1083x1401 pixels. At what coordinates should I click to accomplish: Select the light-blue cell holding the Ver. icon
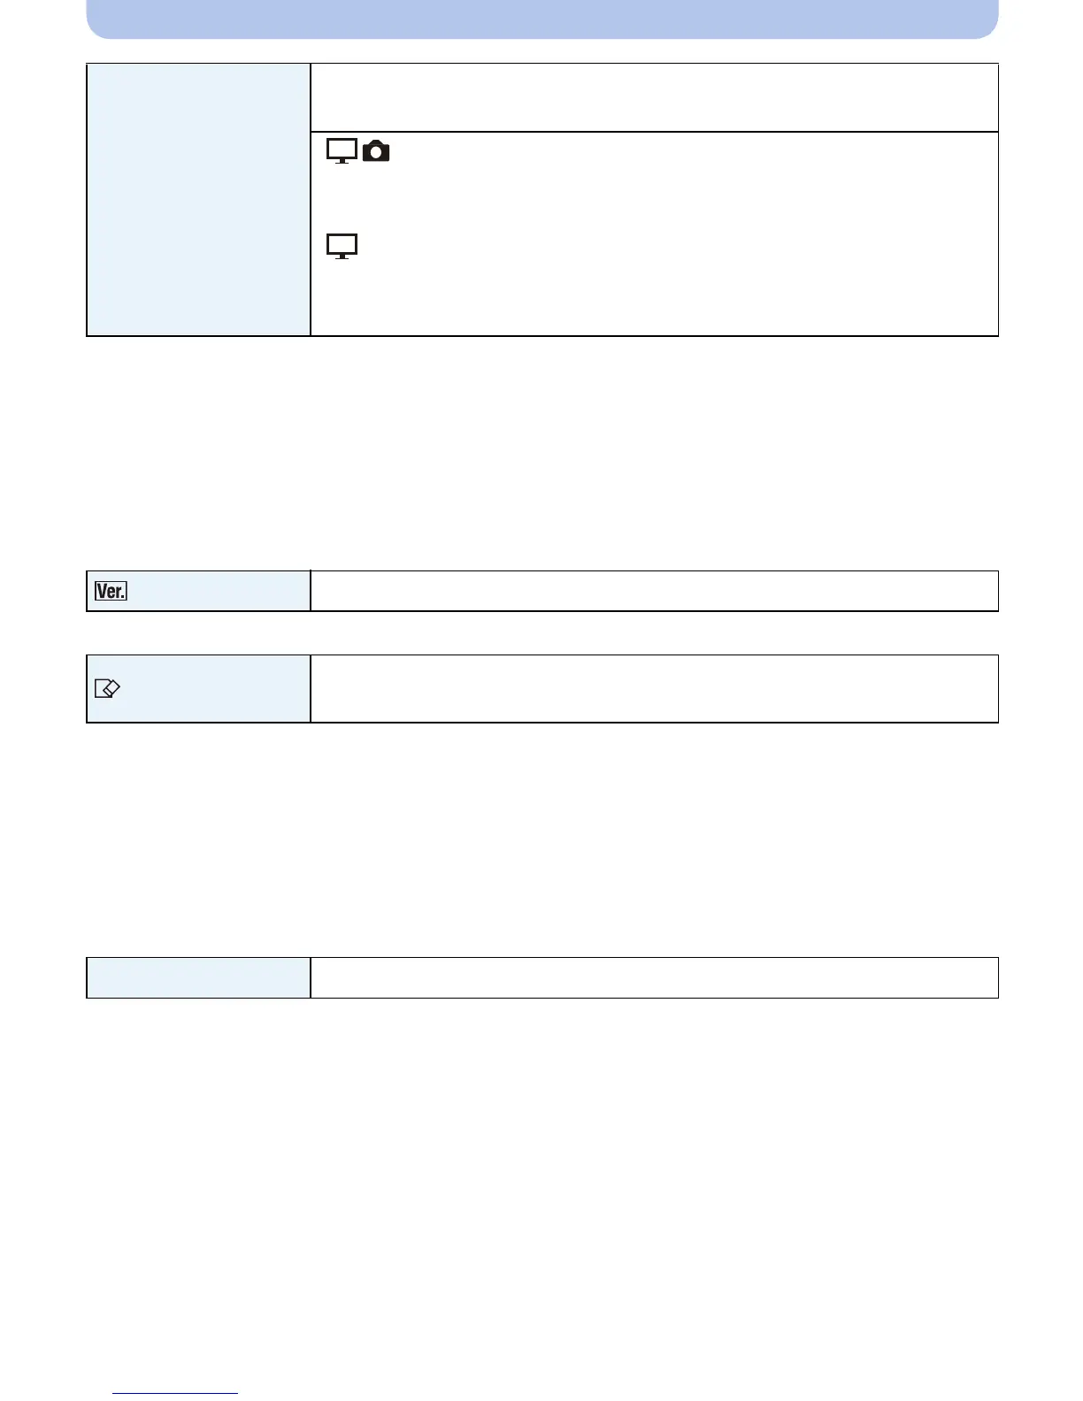[x=198, y=591]
